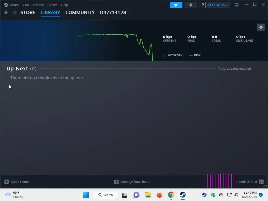Click 'There are no downloads in the queue'
This screenshot has height=201, width=268.
click(x=47, y=78)
